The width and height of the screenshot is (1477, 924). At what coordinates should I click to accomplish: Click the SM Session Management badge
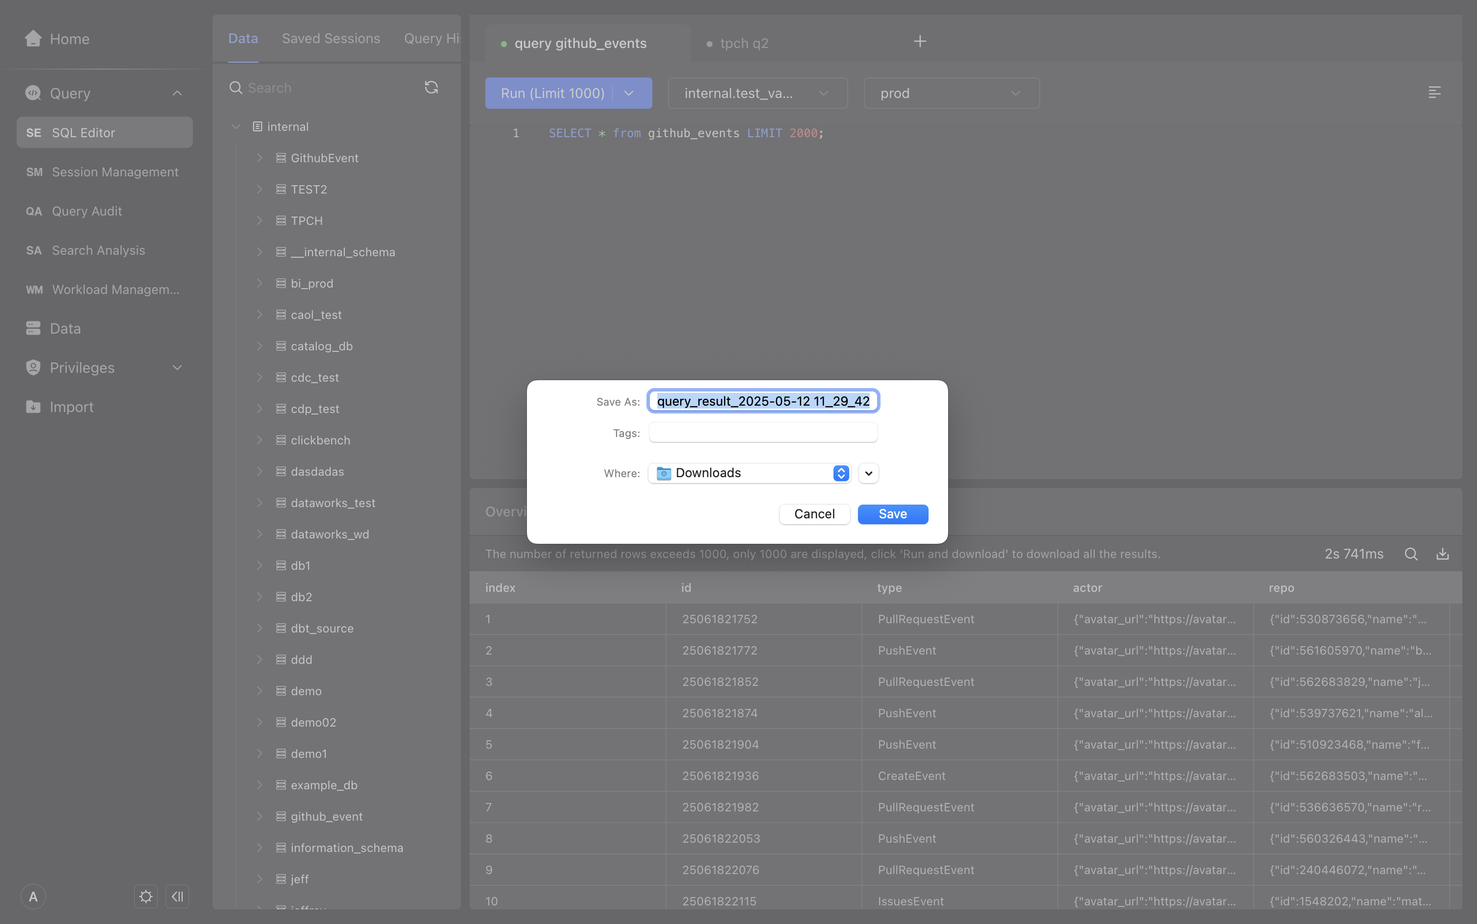[34, 172]
